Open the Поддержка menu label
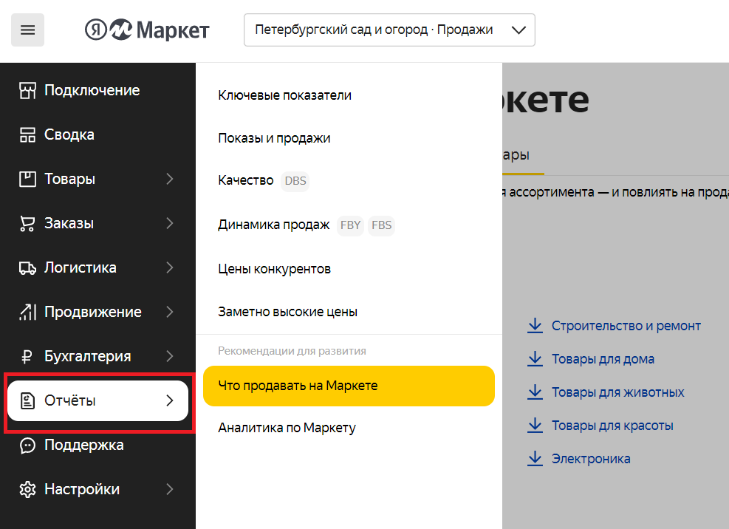 tap(84, 446)
